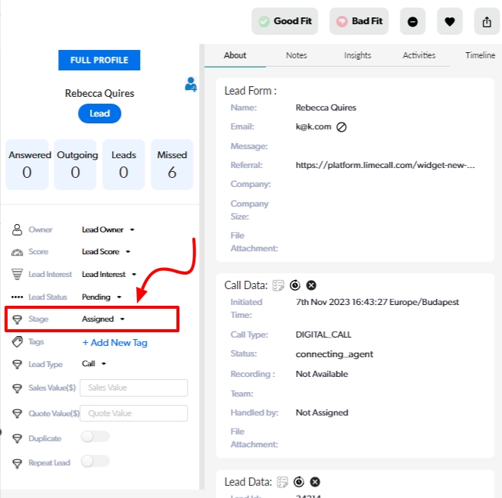Expand the Lead Owner dropdown
This screenshot has height=498, width=502.
(108, 229)
